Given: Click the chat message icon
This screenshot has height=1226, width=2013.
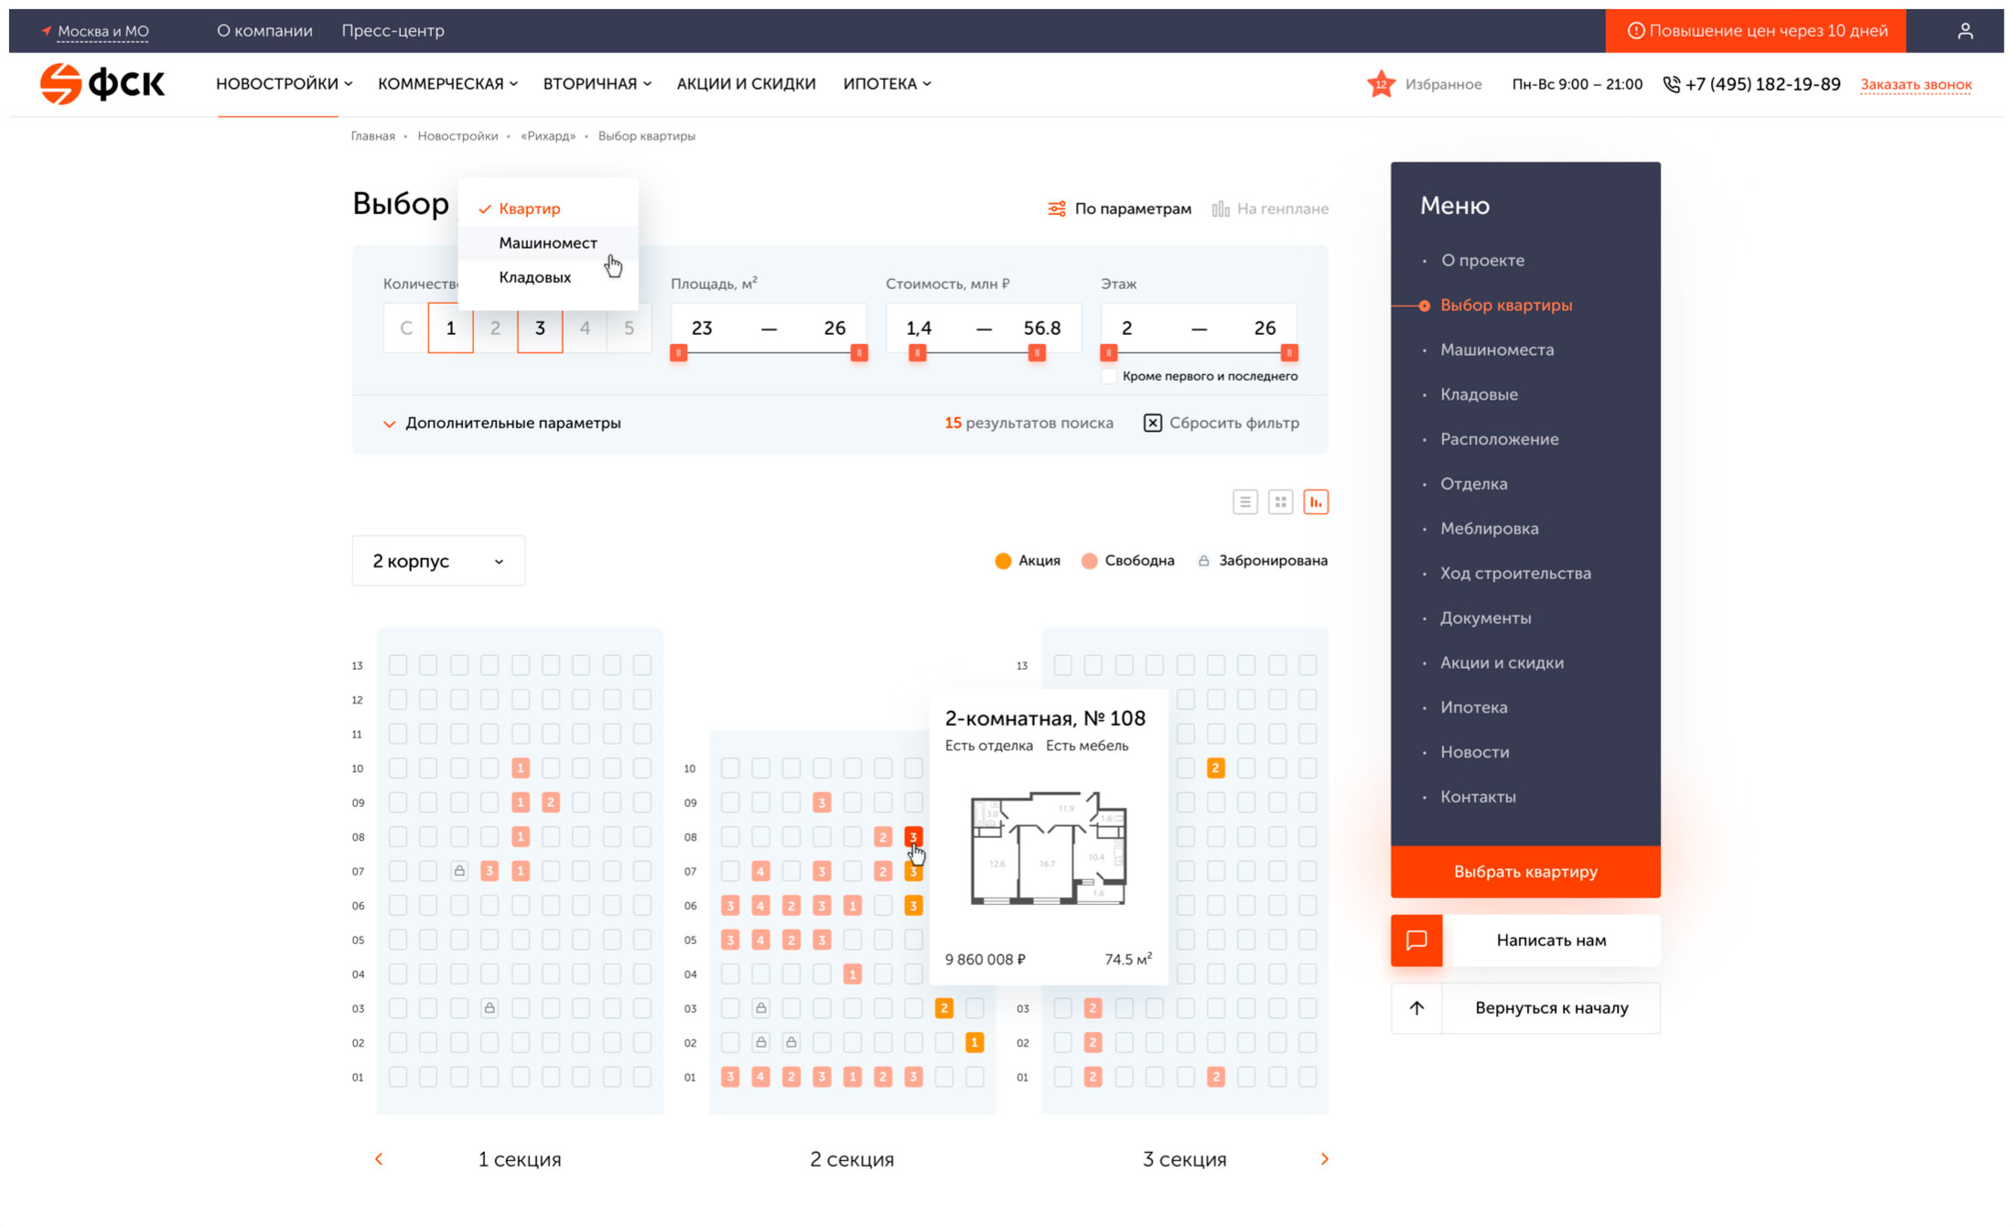Looking at the screenshot, I should pyautogui.click(x=1416, y=940).
